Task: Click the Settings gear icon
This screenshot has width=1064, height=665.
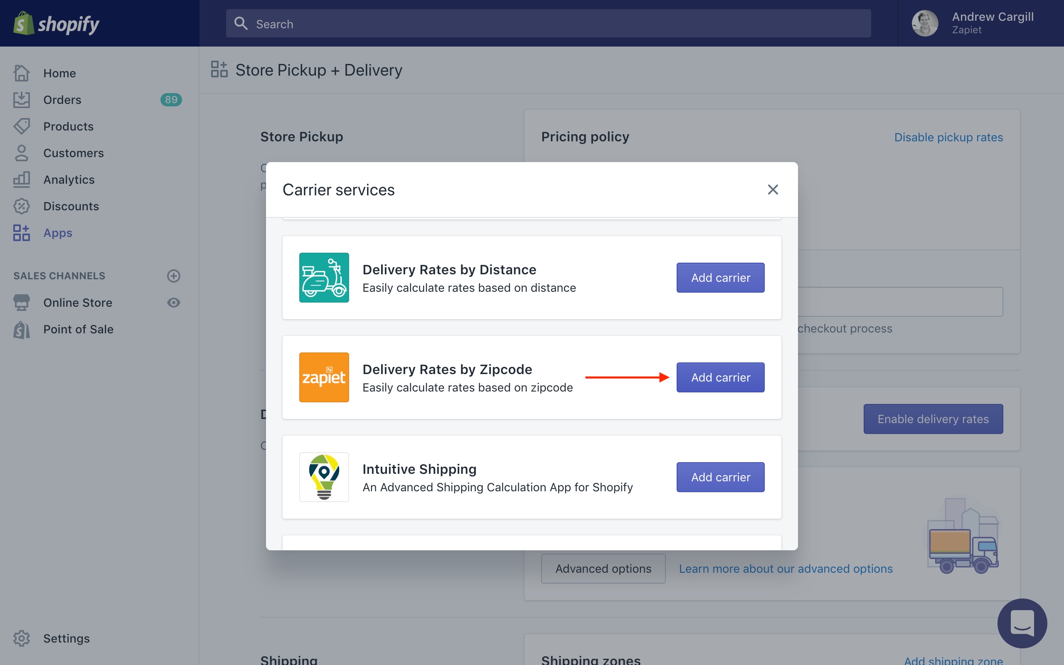Action: [x=22, y=639]
